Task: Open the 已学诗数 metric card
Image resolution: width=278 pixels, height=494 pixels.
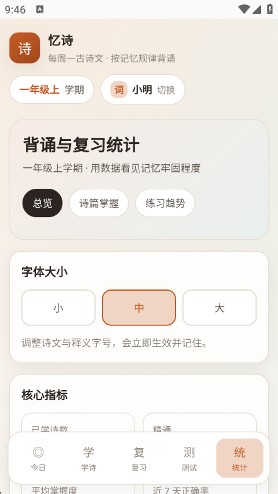Action: [78, 423]
